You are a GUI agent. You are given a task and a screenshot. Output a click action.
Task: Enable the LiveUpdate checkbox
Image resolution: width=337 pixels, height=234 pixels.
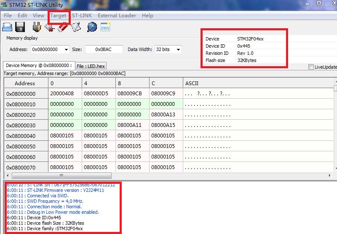[311, 67]
